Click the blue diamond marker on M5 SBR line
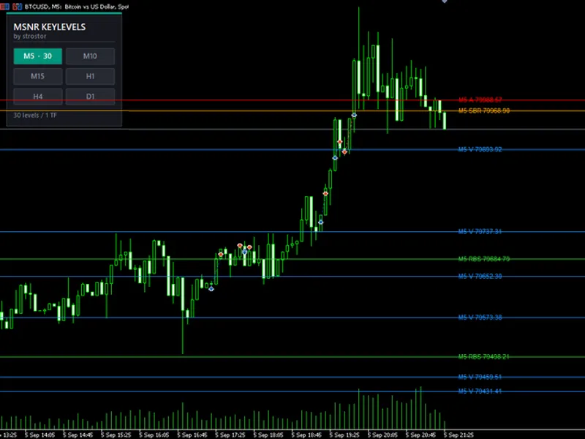The width and height of the screenshot is (585, 439). click(354, 115)
